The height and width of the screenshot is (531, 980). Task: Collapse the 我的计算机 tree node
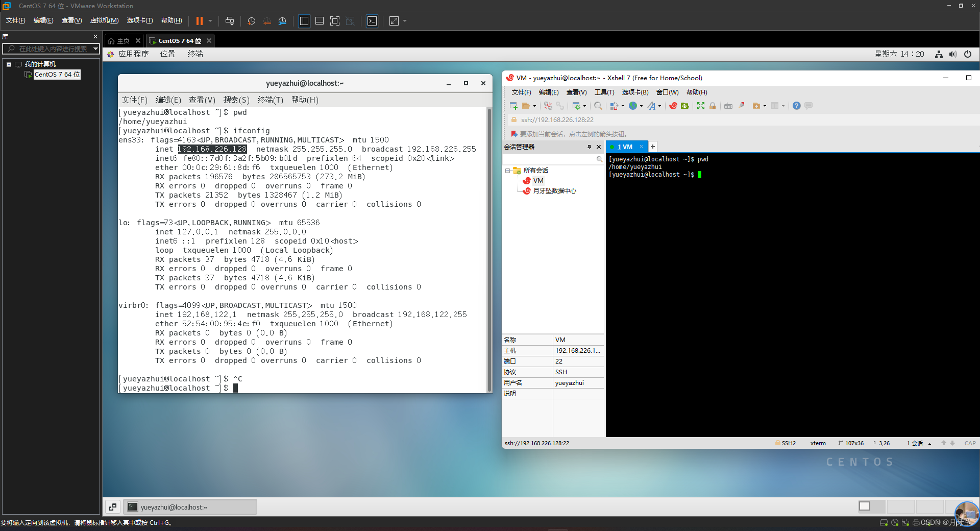point(9,64)
